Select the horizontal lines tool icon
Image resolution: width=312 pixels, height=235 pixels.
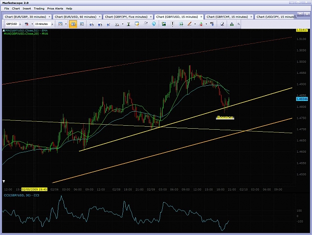[181, 24]
